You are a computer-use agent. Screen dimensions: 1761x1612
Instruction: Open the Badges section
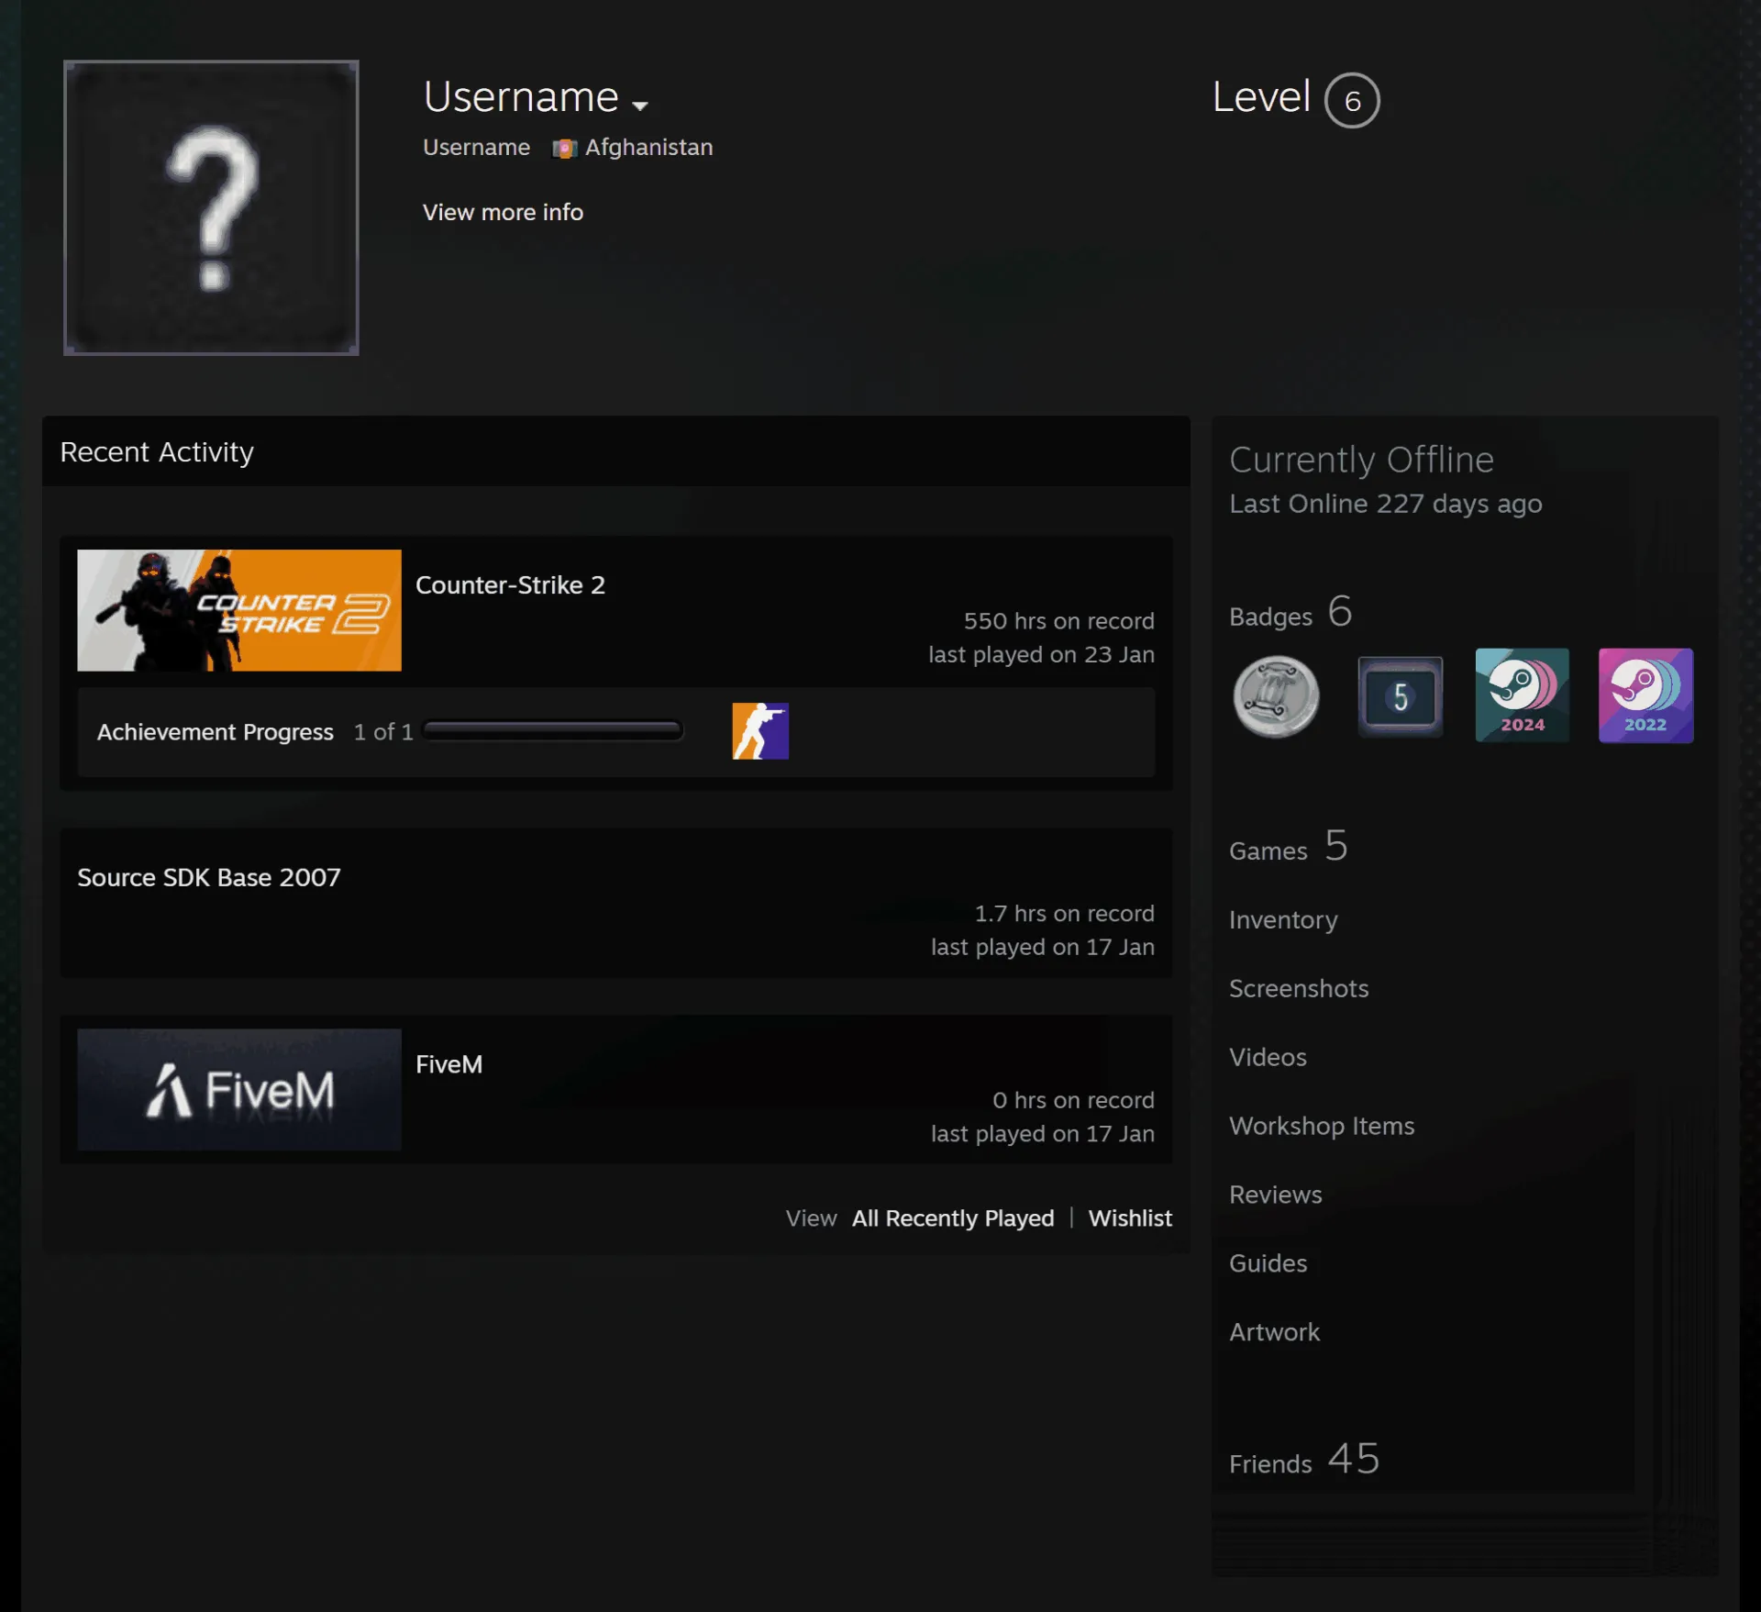[1290, 613]
